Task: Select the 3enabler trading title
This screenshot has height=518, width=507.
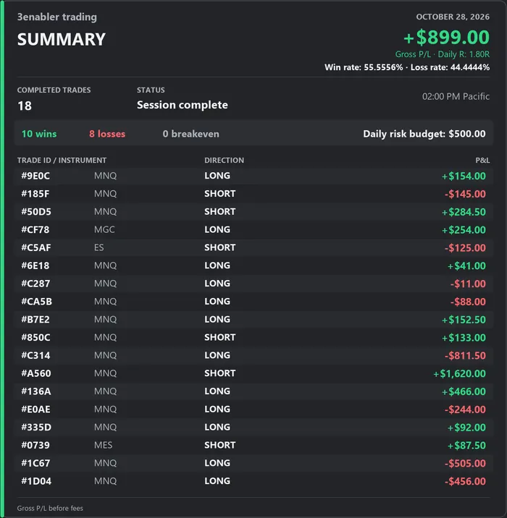Action: coord(57,17)
